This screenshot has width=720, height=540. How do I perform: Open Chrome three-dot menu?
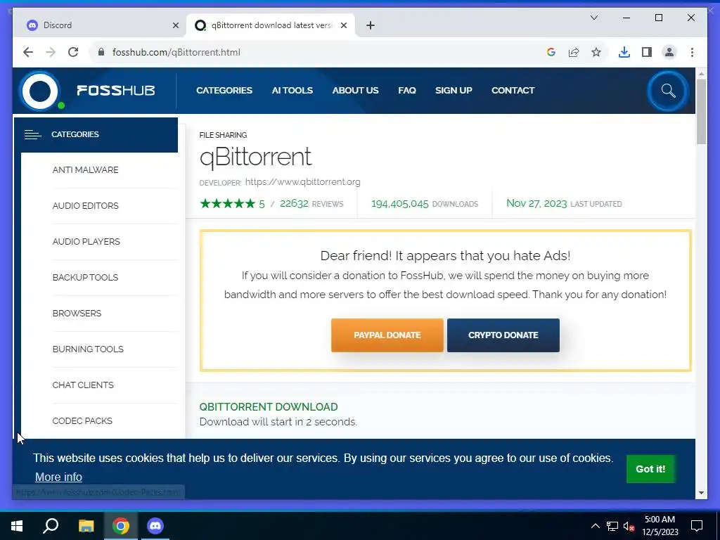pyautogui.click(x=692, y=52)
